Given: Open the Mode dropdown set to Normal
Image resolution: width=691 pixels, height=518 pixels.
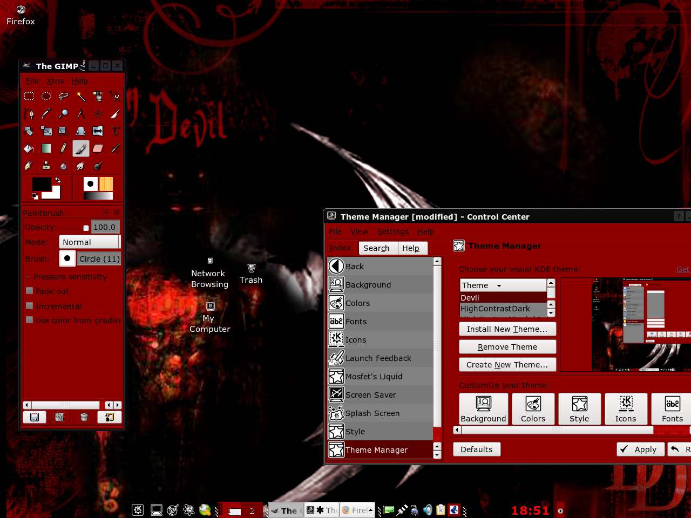Looking at the screenshot, I should pos(90,242).
